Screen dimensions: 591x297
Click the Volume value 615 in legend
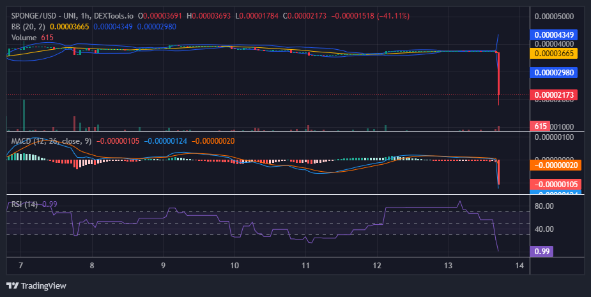tap(47, 38)
